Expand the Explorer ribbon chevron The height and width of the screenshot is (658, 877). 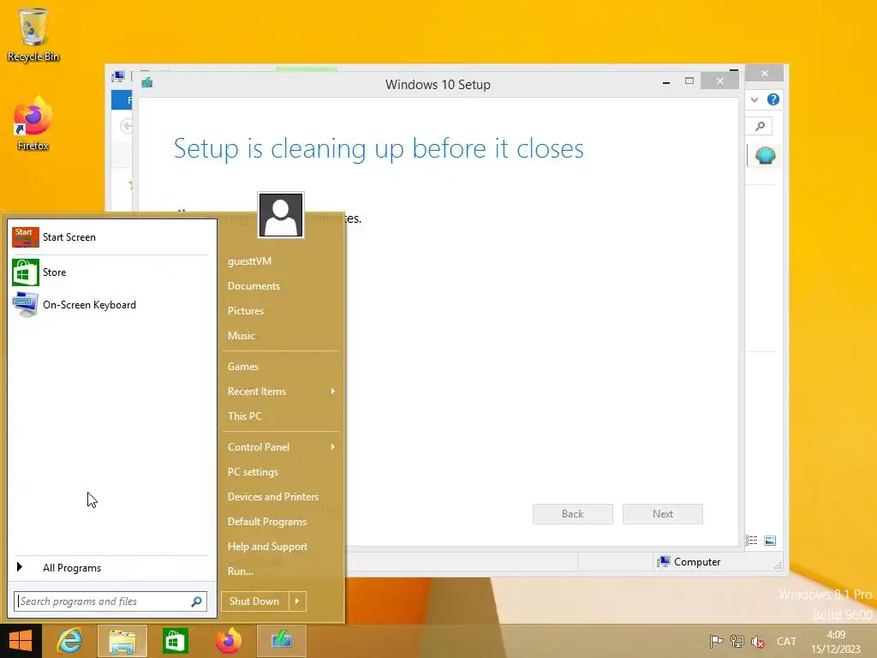(755, 99)
